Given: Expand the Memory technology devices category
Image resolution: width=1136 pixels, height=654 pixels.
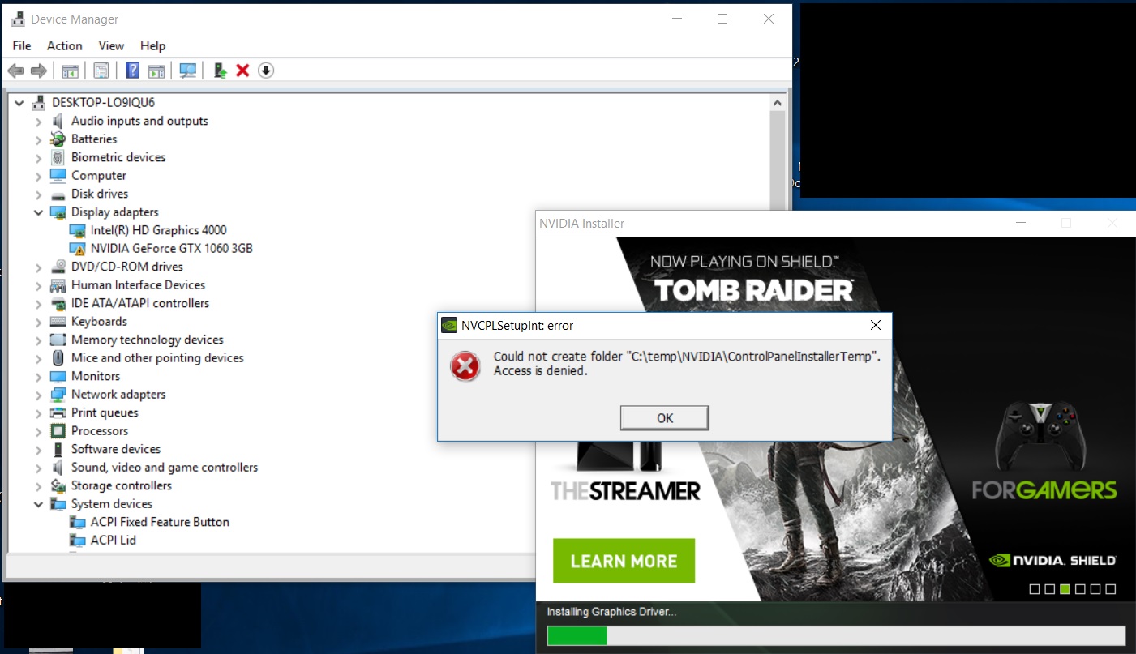Looking at the screenshot, I should coord(38,340).
